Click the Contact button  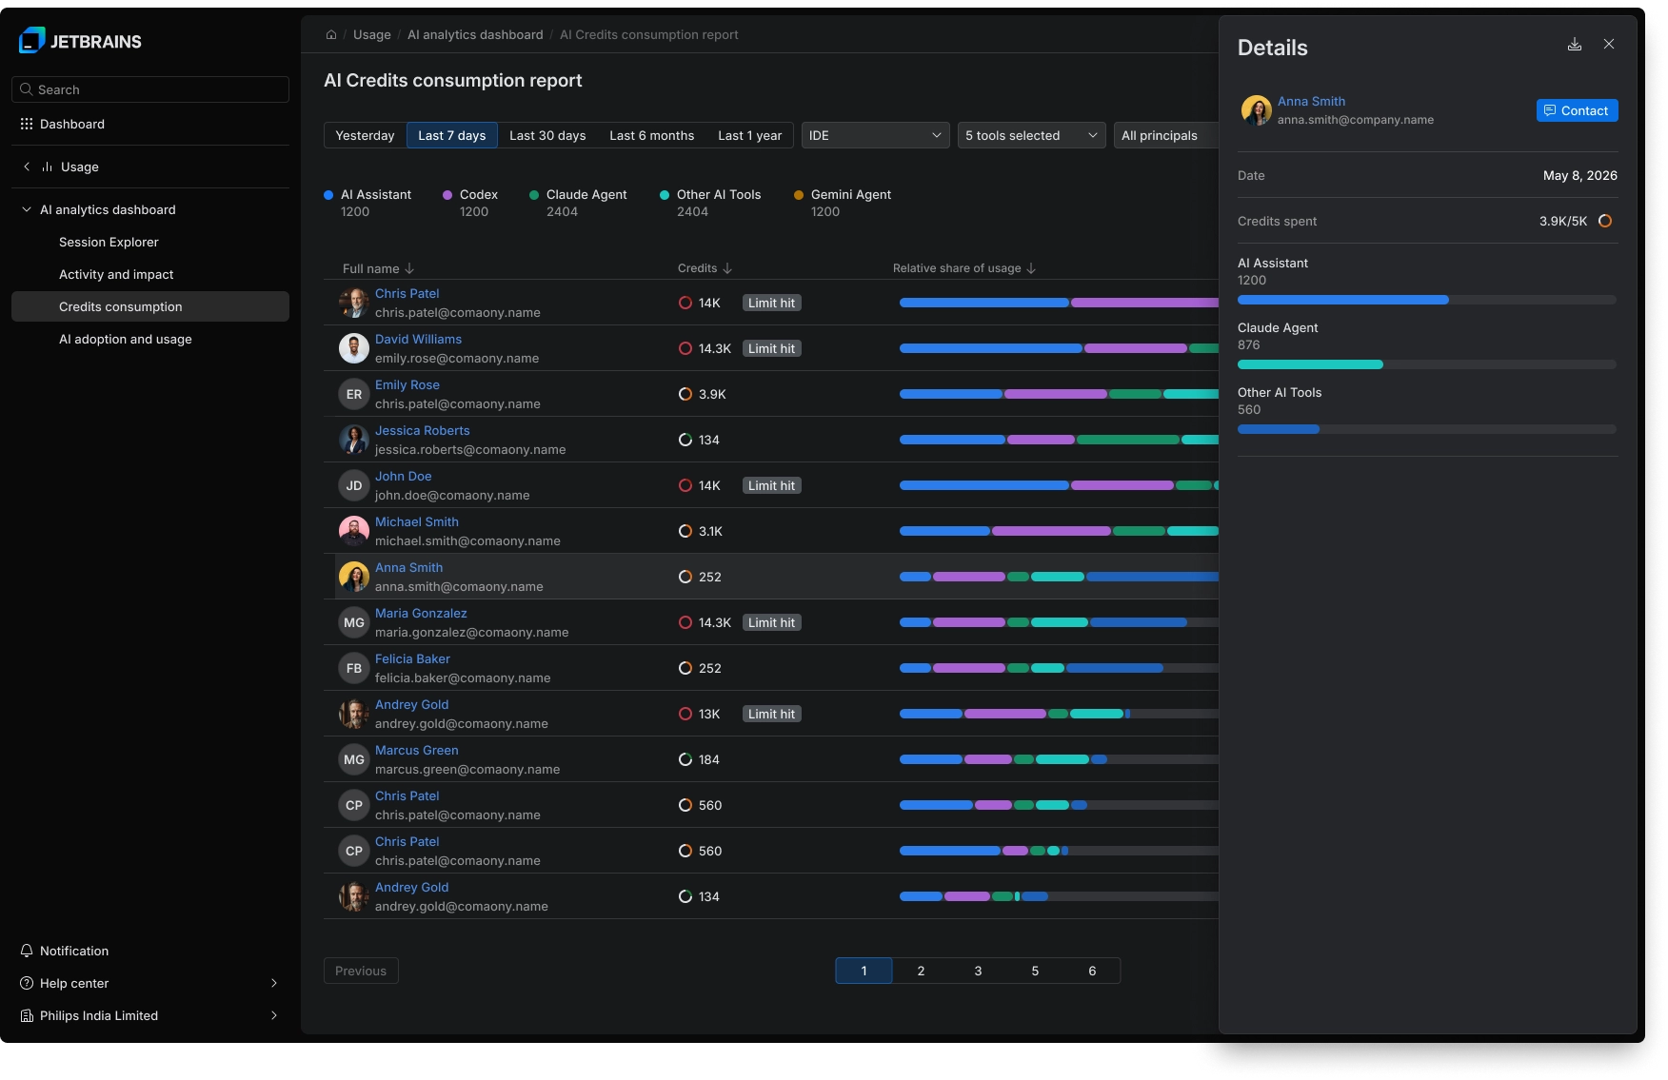[x=1578, y=111]
